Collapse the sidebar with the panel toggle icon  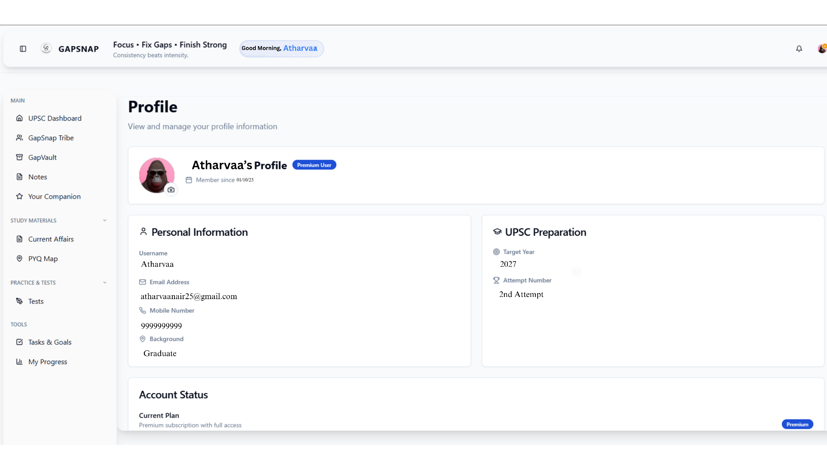[x=23, y=49]
